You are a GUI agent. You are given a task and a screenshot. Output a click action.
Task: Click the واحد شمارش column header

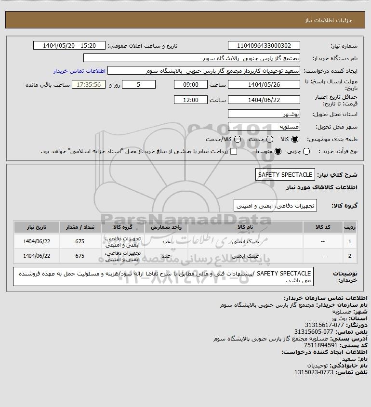166,227
